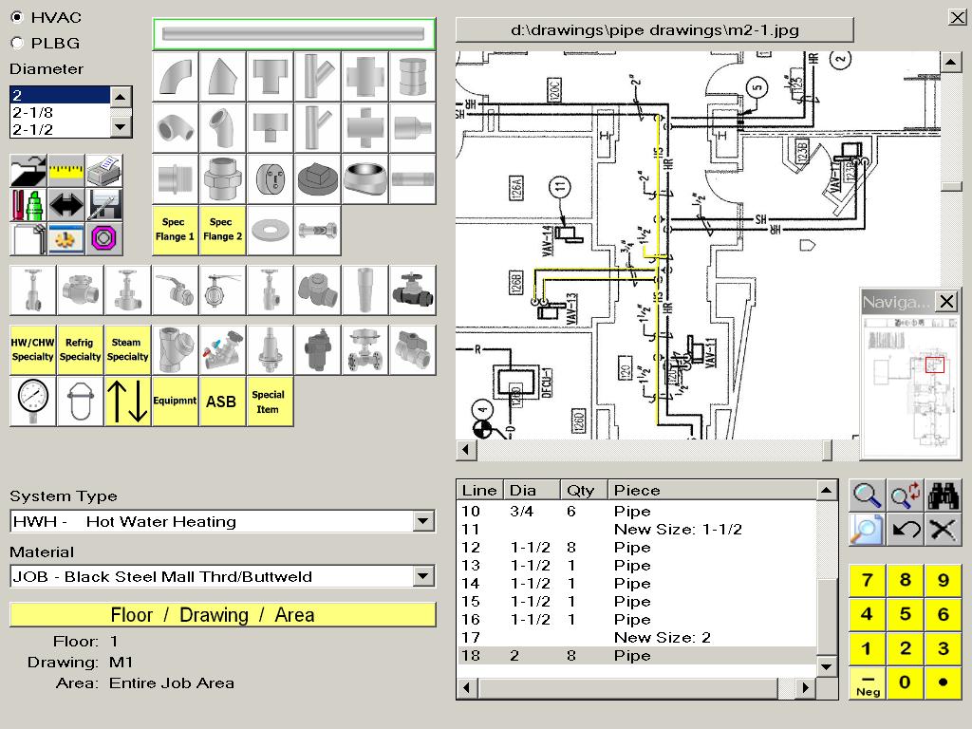Click the save-to-disk icon

coord(103,204)
